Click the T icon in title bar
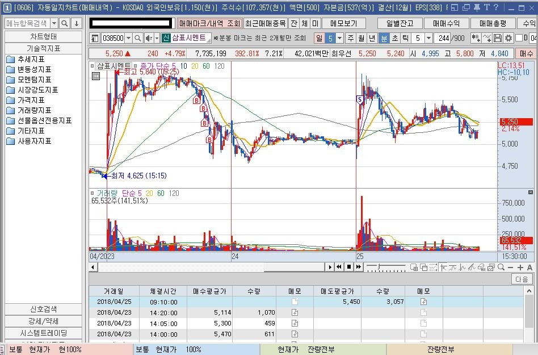The width and height of the screenshot is (538, 355). click(486, 7)
